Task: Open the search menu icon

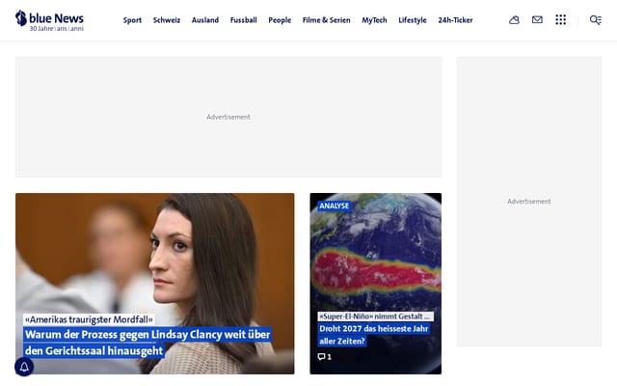Action: coord(596,19)
